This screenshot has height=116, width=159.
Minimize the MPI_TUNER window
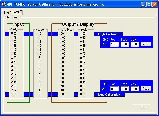pos(143,4)
